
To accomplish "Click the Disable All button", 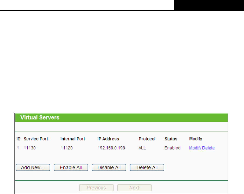I will (x=109, y=168).
